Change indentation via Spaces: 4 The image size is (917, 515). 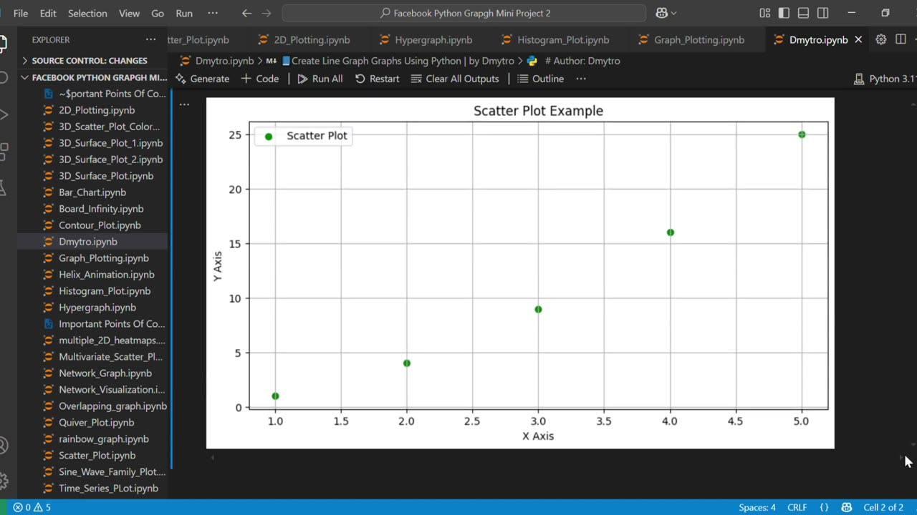coord(757,507)
